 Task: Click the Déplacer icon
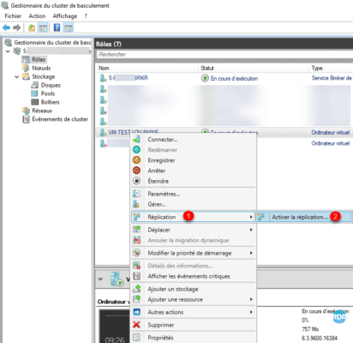pos(137,230)
